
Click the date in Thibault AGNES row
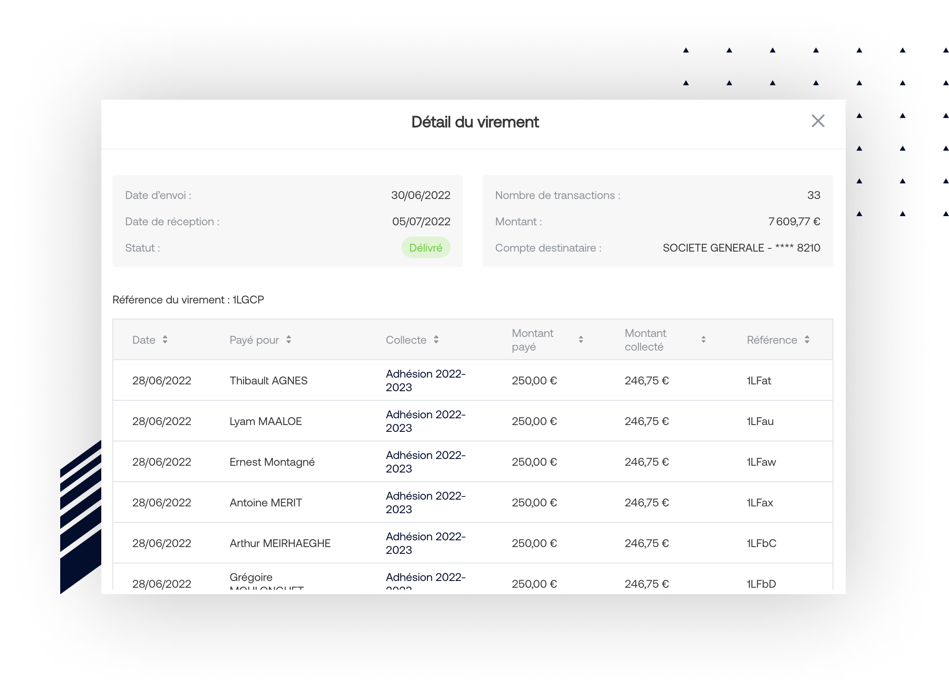tap(161, 380)
